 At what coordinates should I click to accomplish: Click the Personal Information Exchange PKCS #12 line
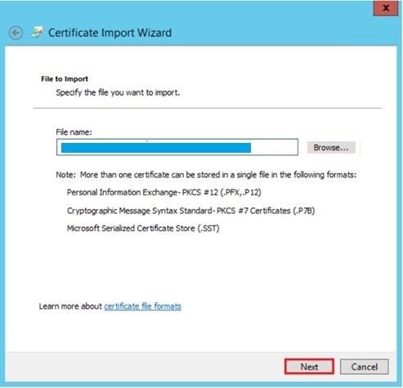tap(164, 193)
